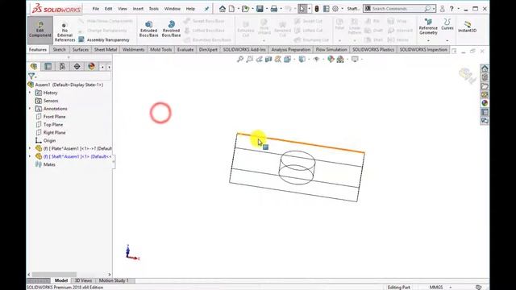Switch to the Sheet Metal tab
The height and width of the screenshot is (290, 516).
pyautogui.click(x=106, y=50)
